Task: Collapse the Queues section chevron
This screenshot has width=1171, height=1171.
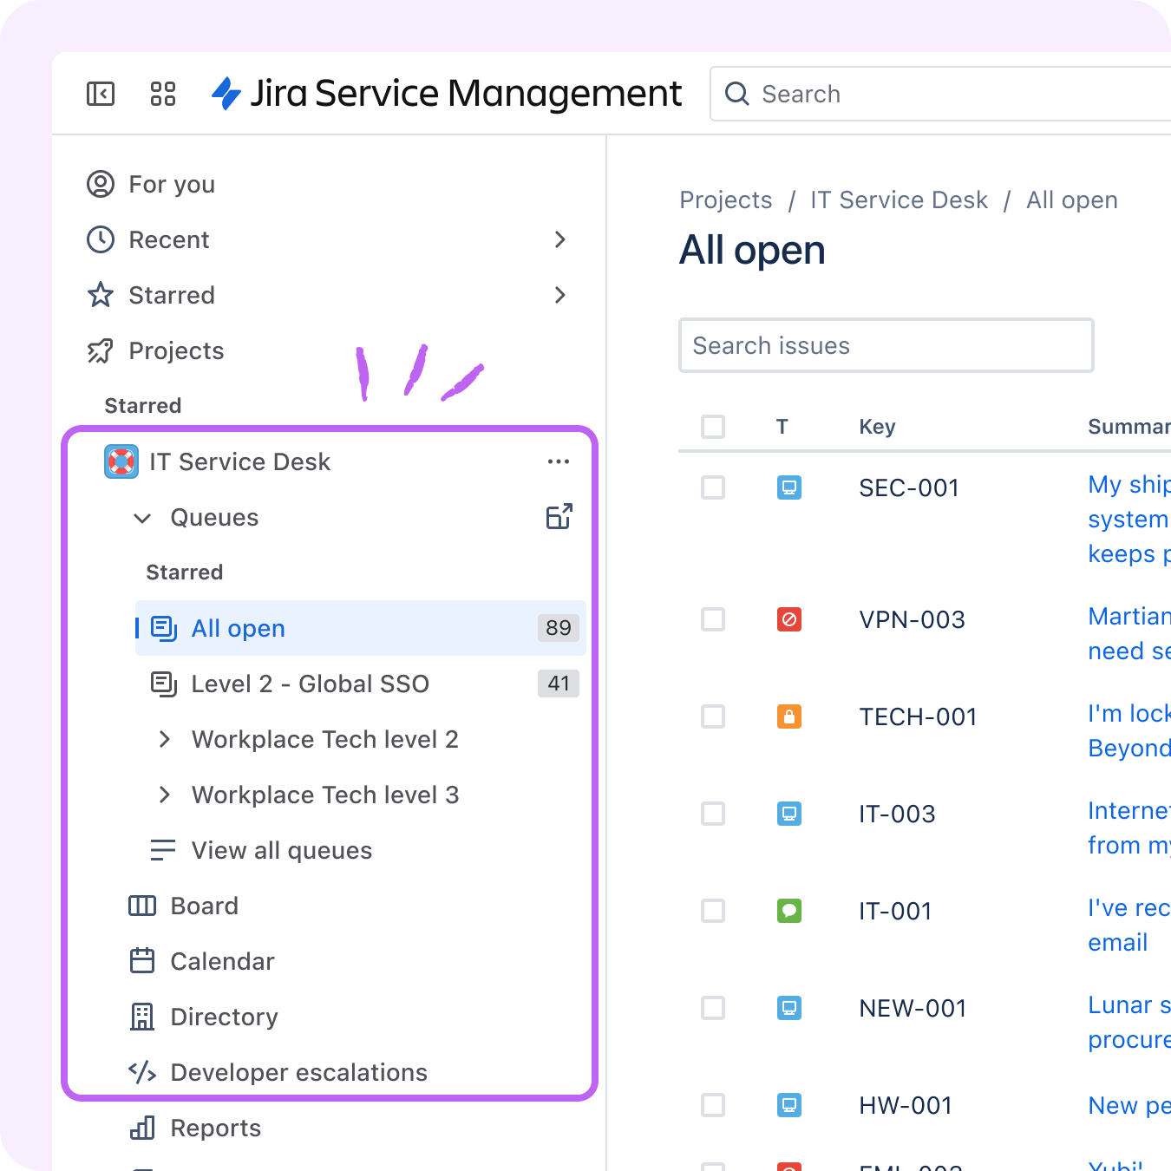Action: pos(142,518)
